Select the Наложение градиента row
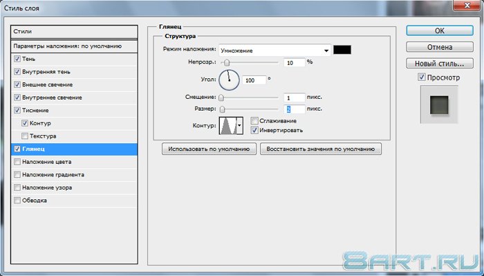 74,174
